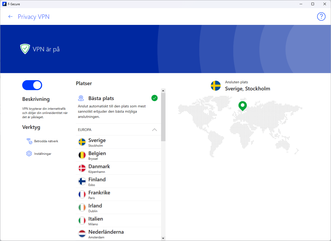
Task: Click the Sverige, Stockholm connected location text
Action: coord(248,89)
